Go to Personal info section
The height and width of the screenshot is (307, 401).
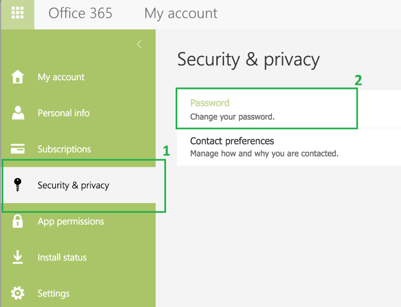click(64, 113)
